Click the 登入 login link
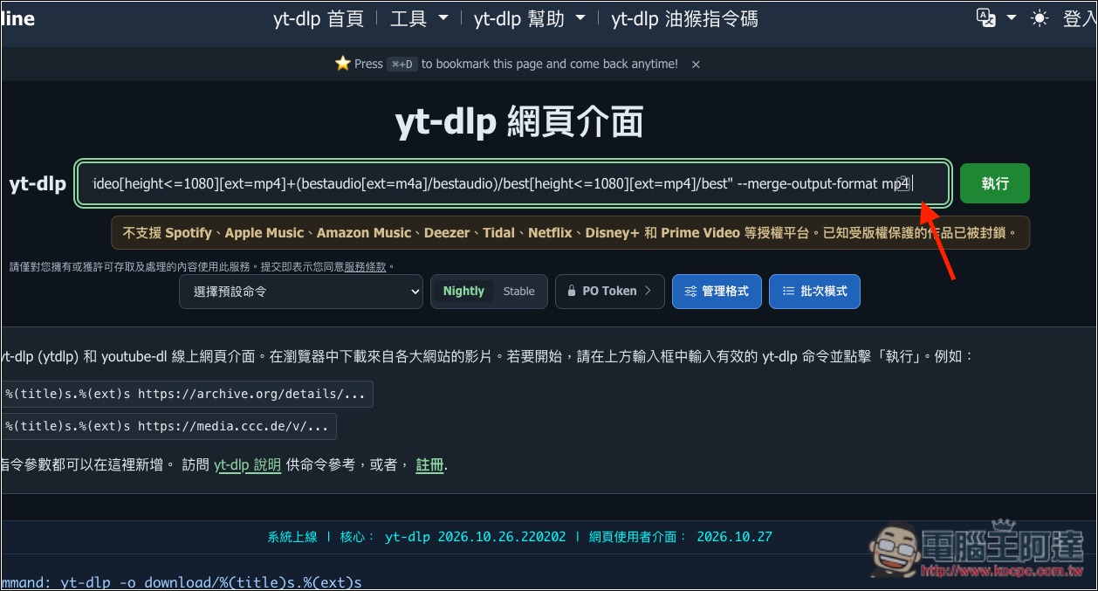This screenshot has height=591, width=1098. pyautogui.click(x=1080, y=18)
